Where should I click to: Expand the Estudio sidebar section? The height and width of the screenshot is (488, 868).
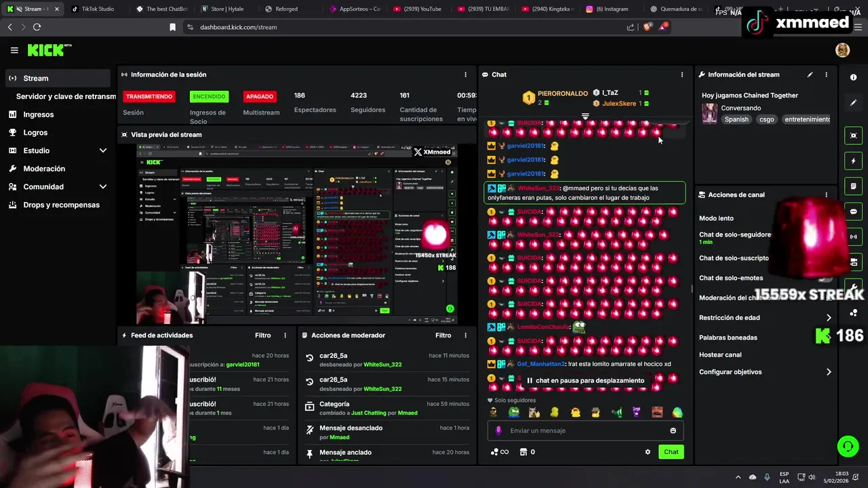[x=103, y=150]
